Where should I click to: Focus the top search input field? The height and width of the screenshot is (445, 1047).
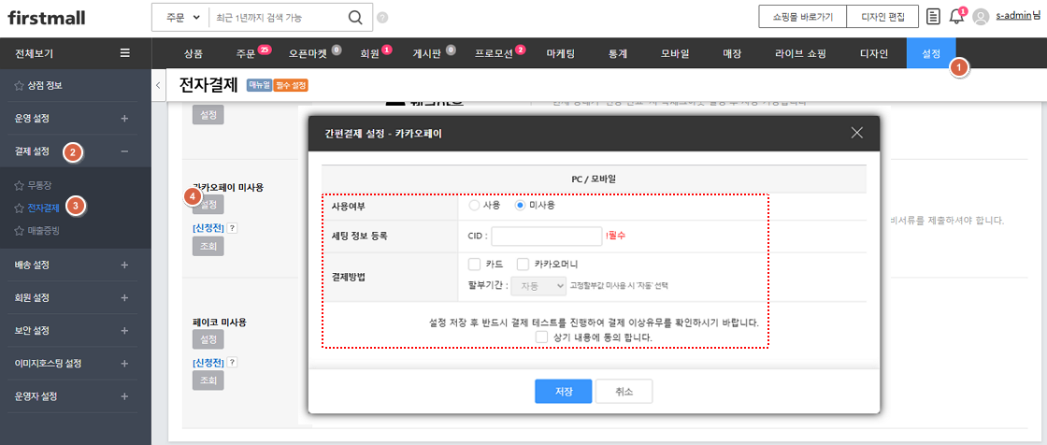[278, 18]
